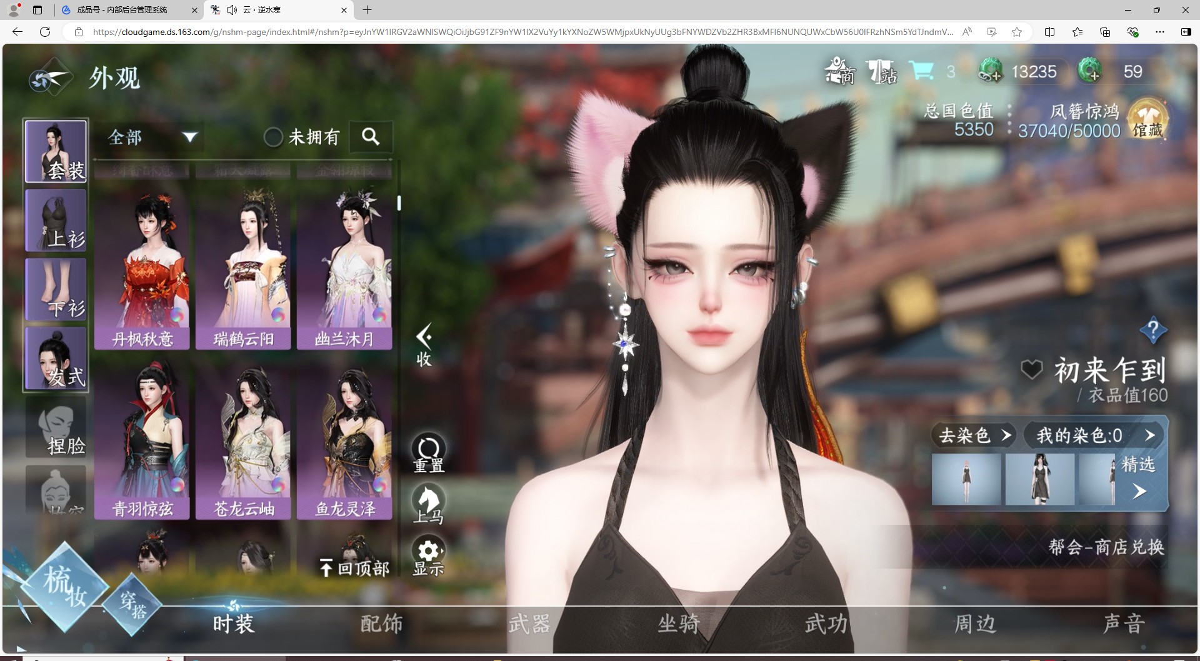The image size is (1200, 661).
Task: Click the 风簪惊鸿 37040/50000 progress text
Action: pos(1069,121)
